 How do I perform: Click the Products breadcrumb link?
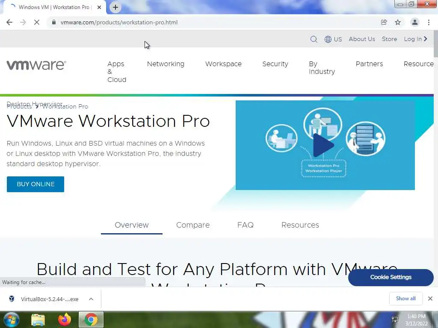point(19,106)
